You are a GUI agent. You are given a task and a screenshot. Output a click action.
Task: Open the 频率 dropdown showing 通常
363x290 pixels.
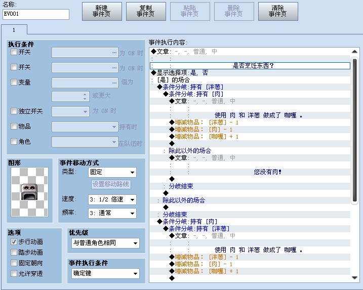[x=112, y=213]
